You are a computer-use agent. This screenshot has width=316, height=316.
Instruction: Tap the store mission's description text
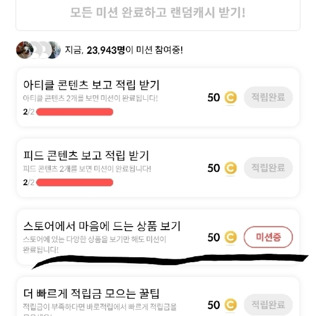pyautogui.click(x=94, y=244)
